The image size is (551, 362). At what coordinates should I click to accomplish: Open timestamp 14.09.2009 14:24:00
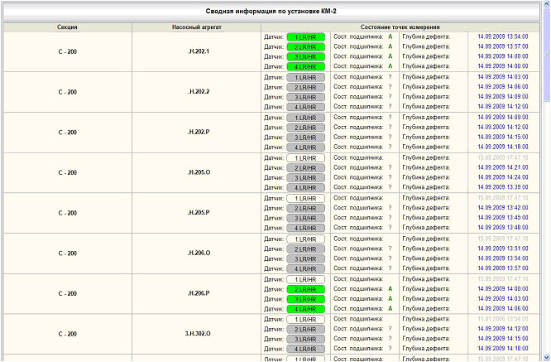[503, 177]
